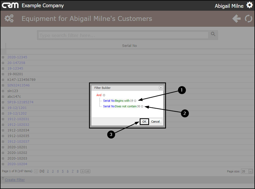The height and width of the screenshot is (189, 255).
Task: Expand row K147-123456789
Action: pyautogui.click(x=3, y=80)
